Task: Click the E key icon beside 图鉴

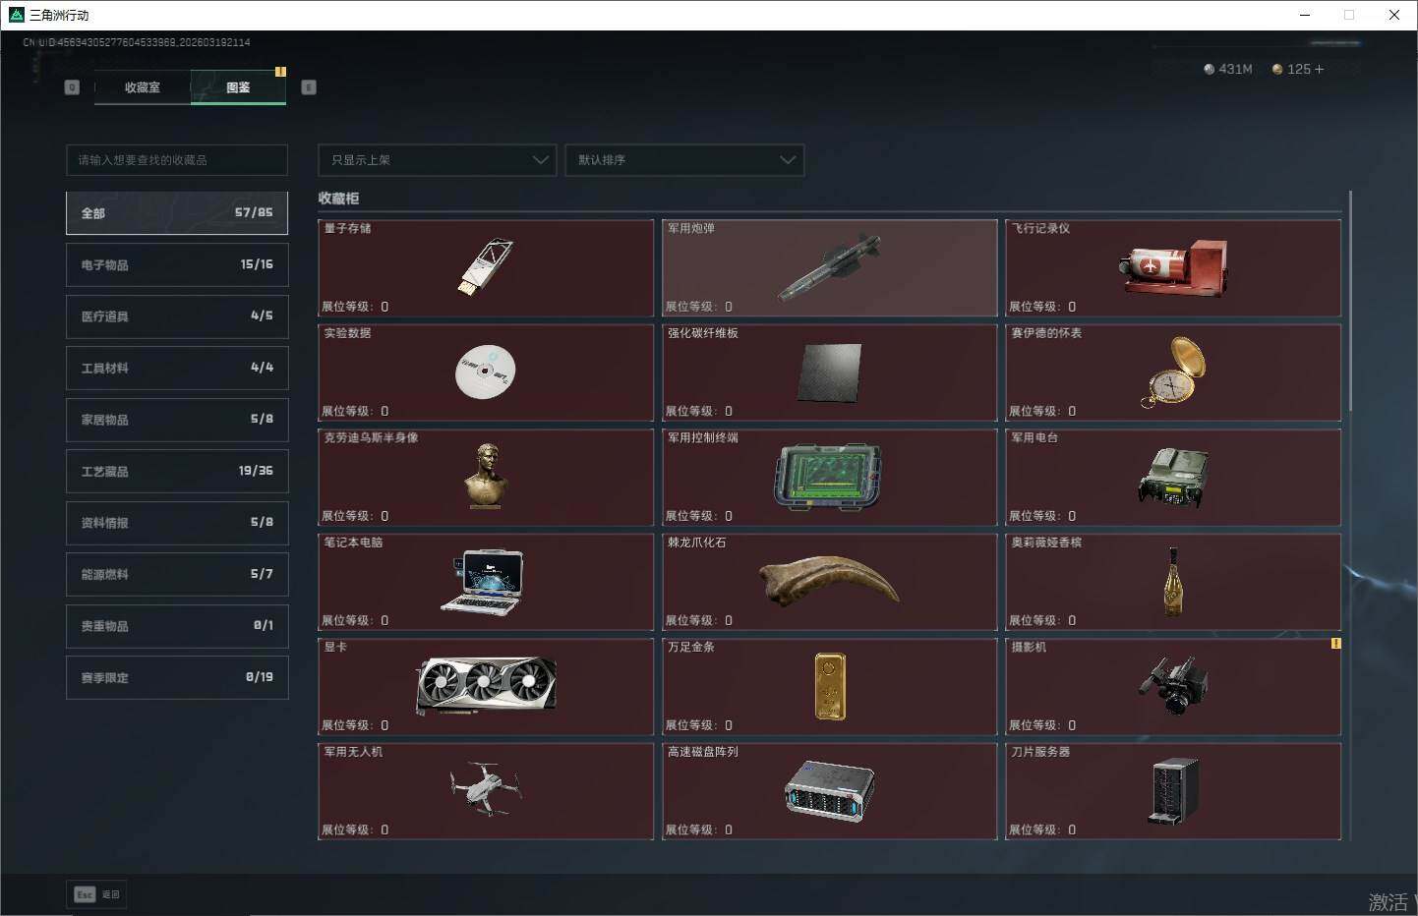Action: pyautogui.click(x=309, y=87)
